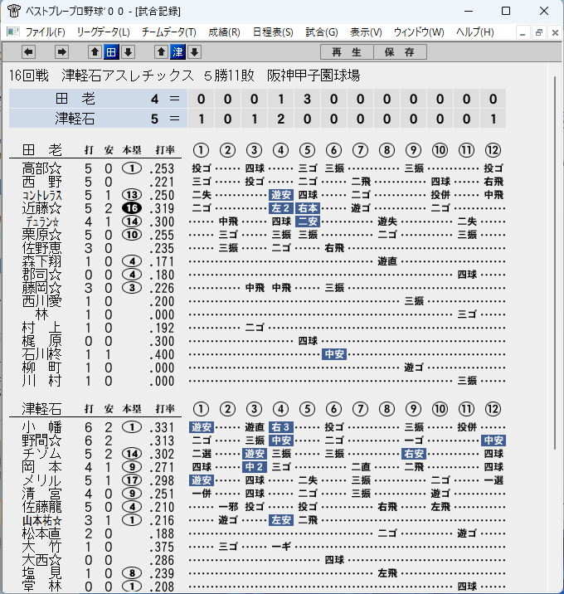Open the チームデータ(T) menu
The height and width of the screenshot is (594, 564).
[169, 32]
